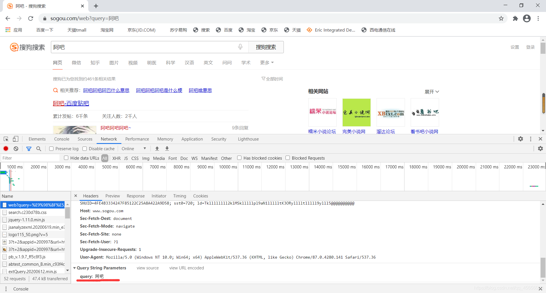Expand the 展开 related sites section
This screenshot has height=293, width=546.
(x=432, y=92)
